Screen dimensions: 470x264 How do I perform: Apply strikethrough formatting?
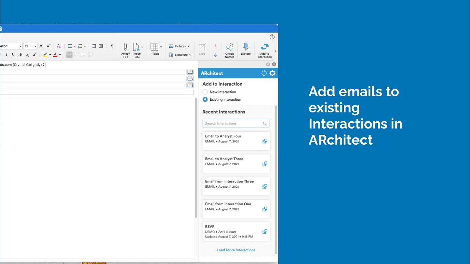tap(20, 55)
